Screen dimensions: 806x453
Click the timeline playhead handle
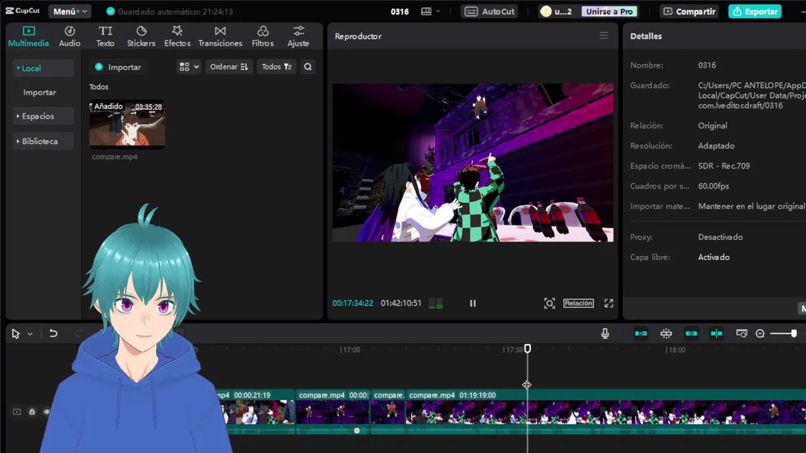(x=528, y=349)
